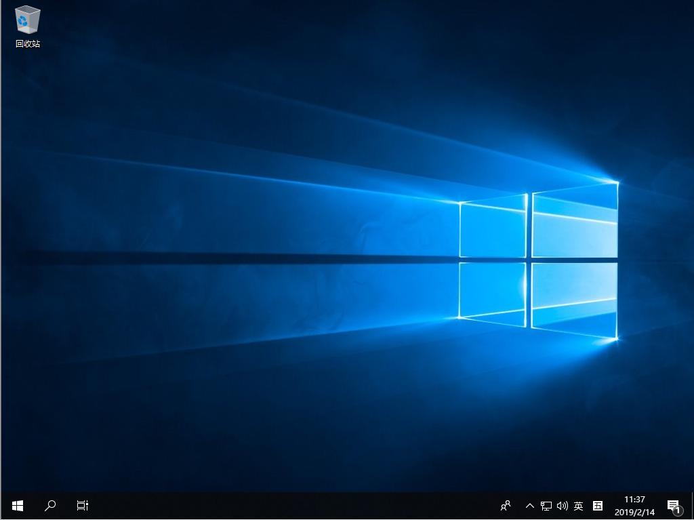Open Action Center
This screenshot has width=694, height=520.
pyautogui.click(x=673, y=505)
